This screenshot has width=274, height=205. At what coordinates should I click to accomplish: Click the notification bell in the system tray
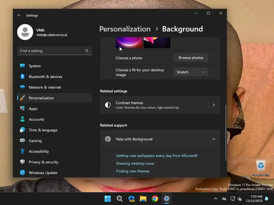click(267, 199)
